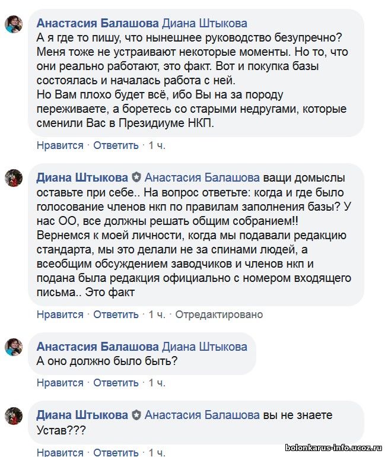Open tagged Диана Штыкова in first comment
The image size is (388, 457).
[205, 23]
